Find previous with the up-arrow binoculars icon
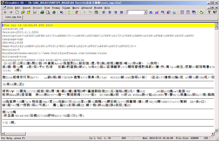219x141 pixels. [157, 12]
